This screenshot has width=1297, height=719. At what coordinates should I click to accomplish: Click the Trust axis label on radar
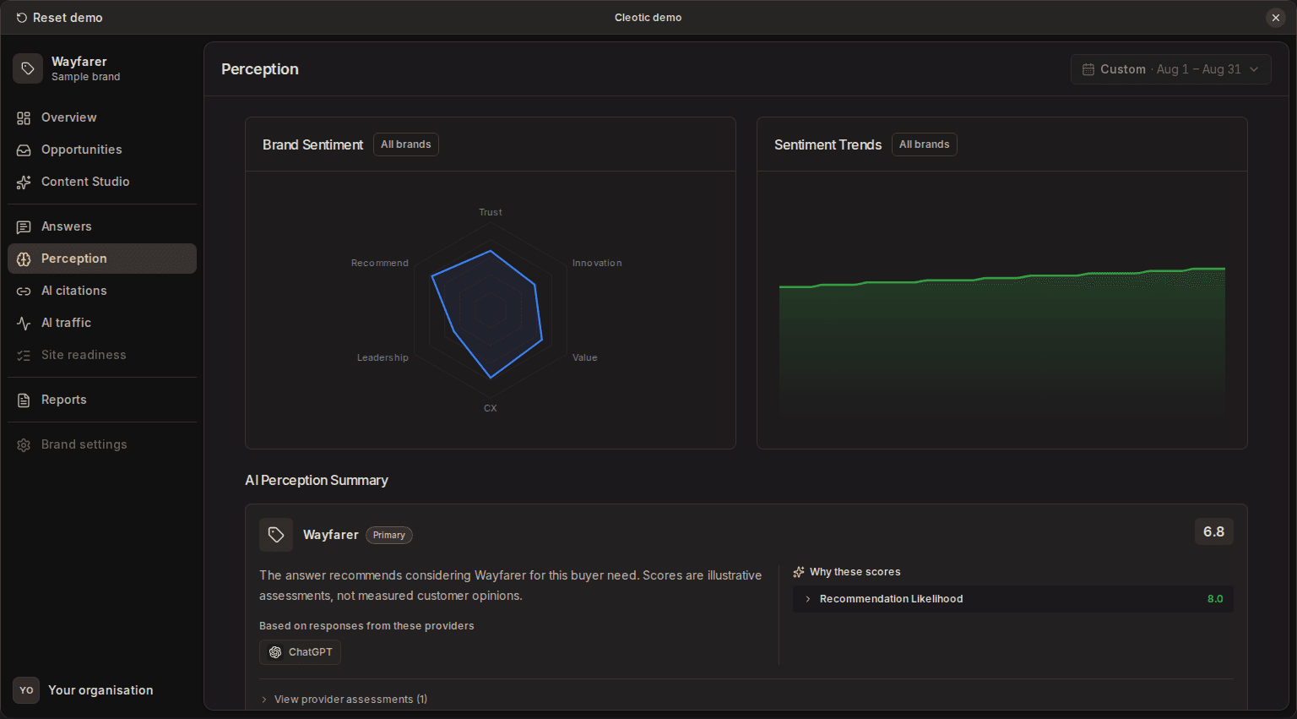(x=491, y=212)
